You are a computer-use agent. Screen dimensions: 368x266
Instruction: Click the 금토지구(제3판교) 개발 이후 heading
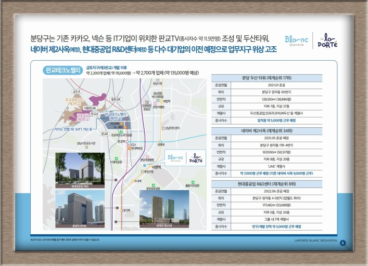(x=107, y=68)
